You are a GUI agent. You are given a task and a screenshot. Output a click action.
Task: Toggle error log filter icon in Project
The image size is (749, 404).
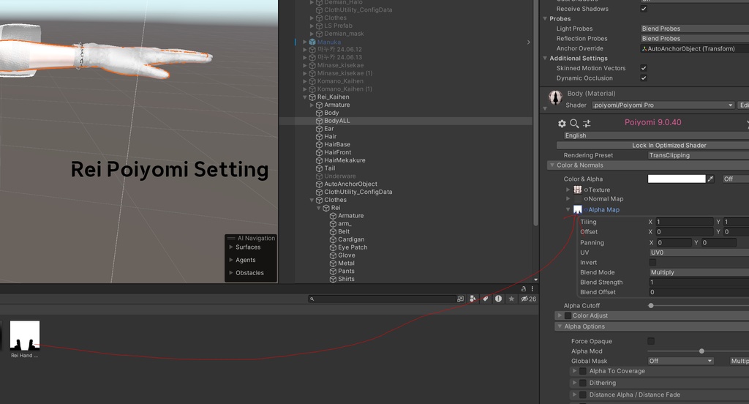point(498,299)
